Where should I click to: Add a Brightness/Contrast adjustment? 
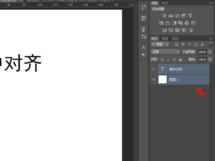pos(164,16)
